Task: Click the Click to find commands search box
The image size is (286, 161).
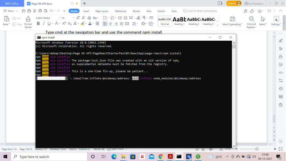Action: point(200,11)
